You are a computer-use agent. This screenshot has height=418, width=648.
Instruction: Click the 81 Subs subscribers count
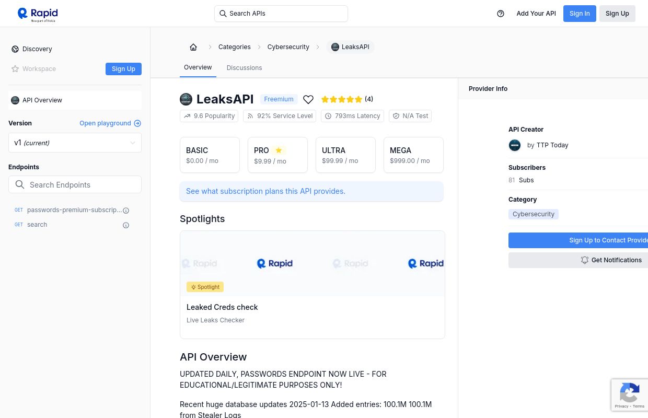tap(521, 180)
